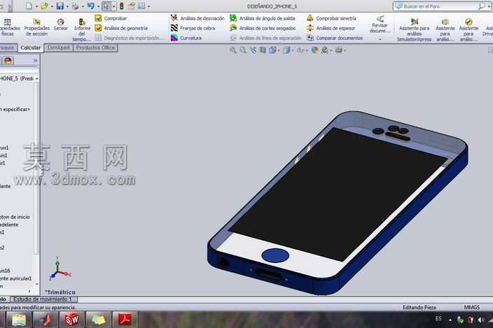The width and height of the screenshot is (493, 328).
Task: Open the File Properties icon in quick toolbar
Action: 132,6
